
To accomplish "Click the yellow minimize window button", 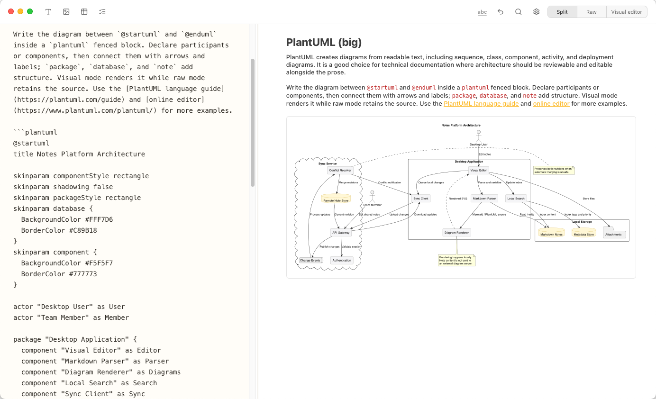I will click(20, 11).
